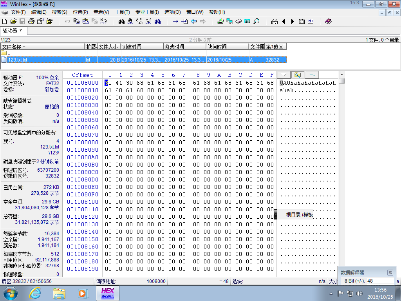Viewport: 401px width, 301px height.
Task: Sort by the 文件名称 column header
Action: pos(43,47)
